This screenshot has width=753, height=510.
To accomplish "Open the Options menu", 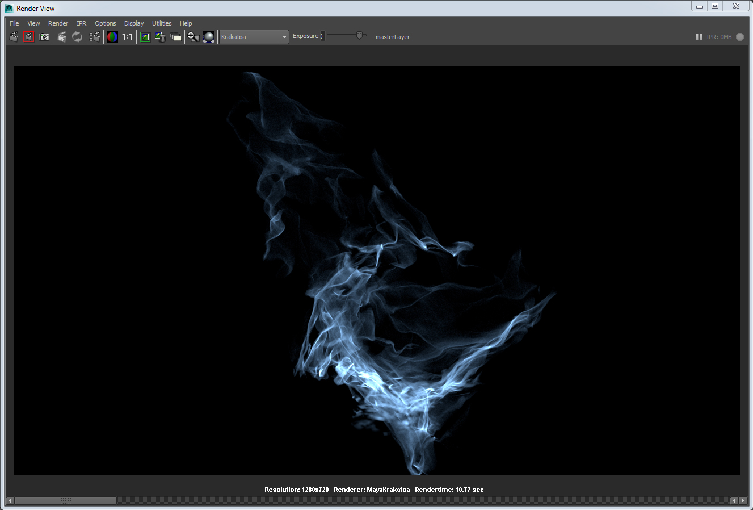I will pyautogui.click(x=105, y=23).
